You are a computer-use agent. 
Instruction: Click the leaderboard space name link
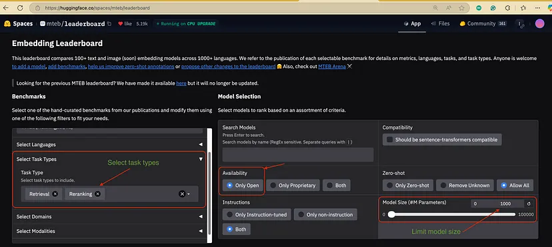85,24
